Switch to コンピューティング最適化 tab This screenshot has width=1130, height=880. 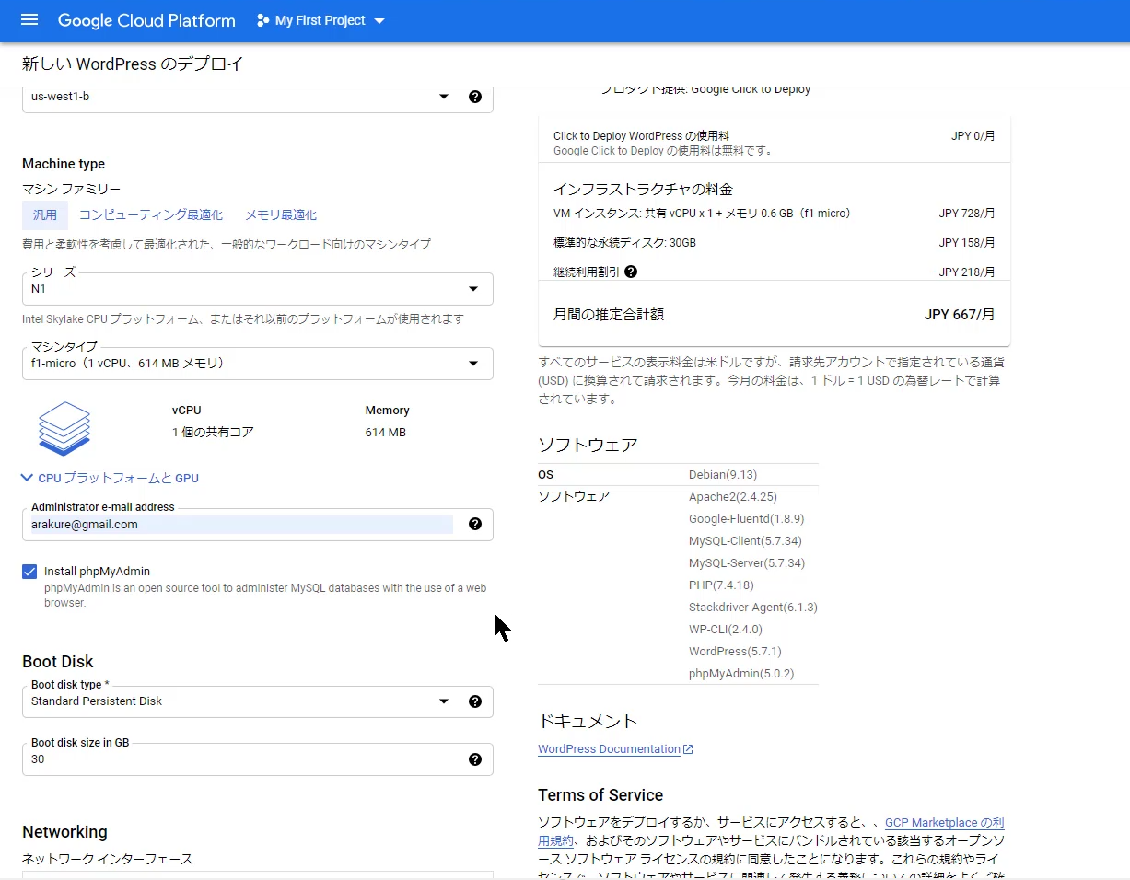coord(151,215)
